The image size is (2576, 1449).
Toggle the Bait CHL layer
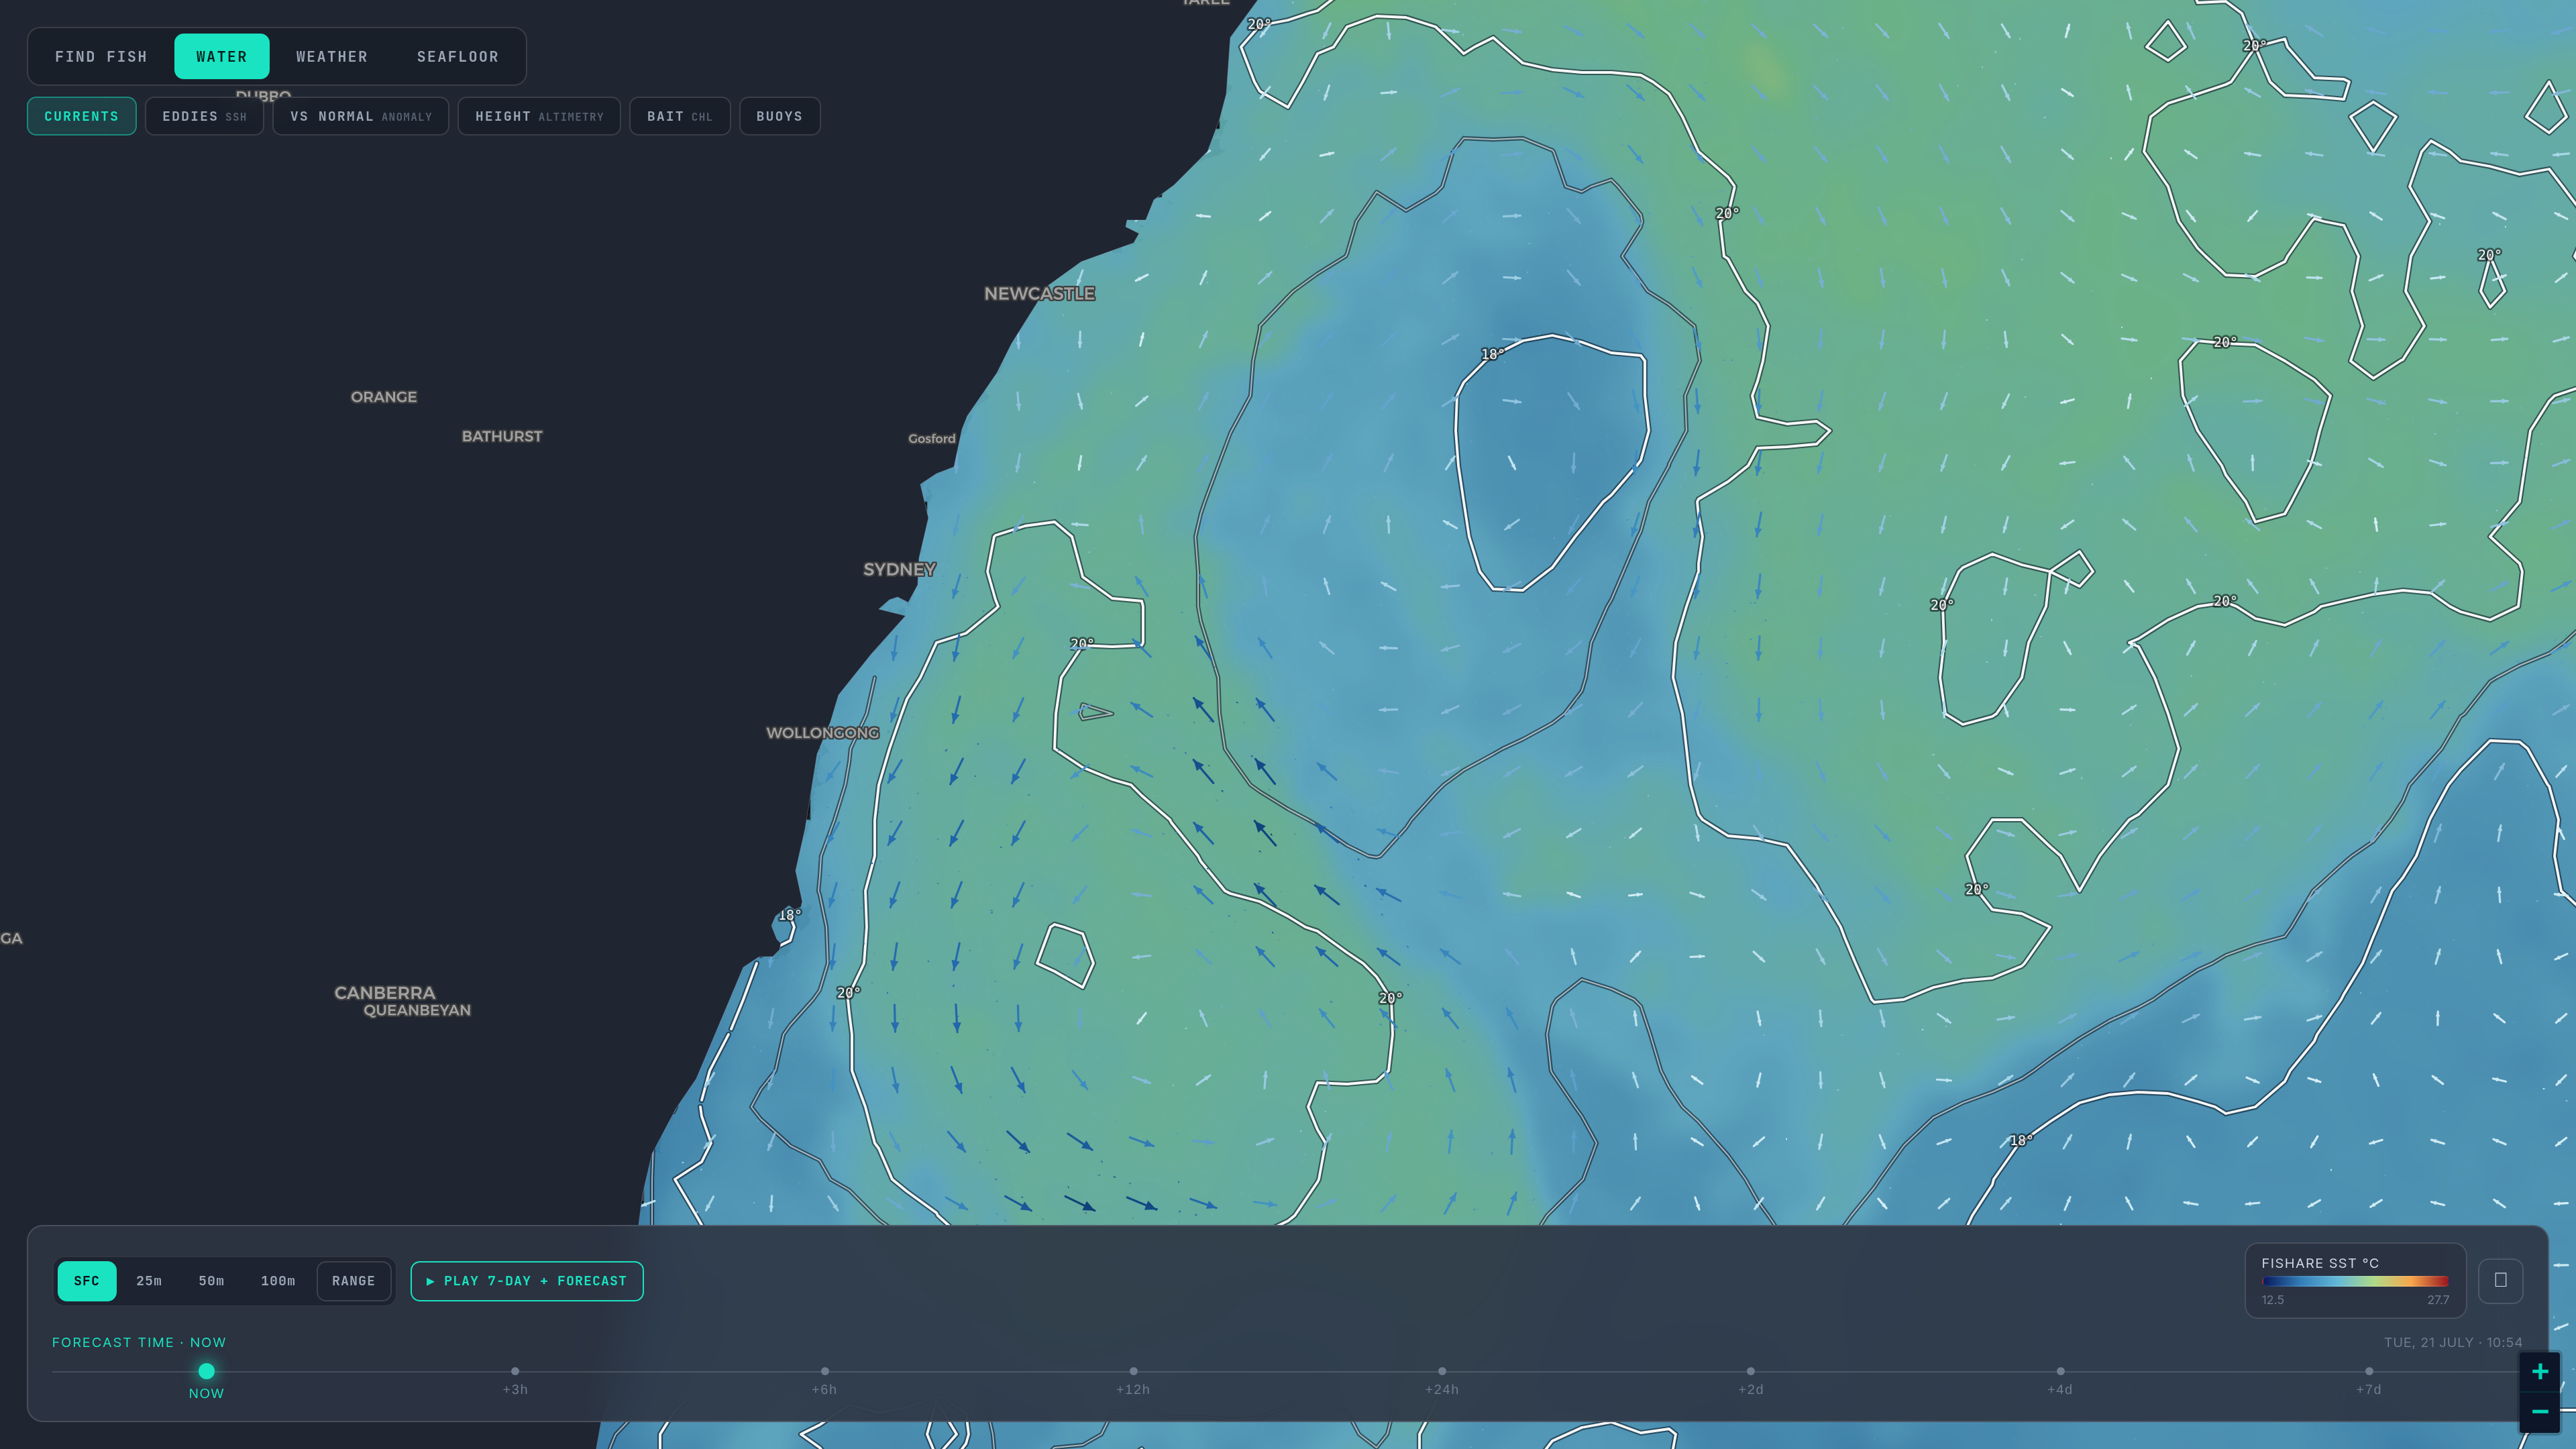click(680, 116)
